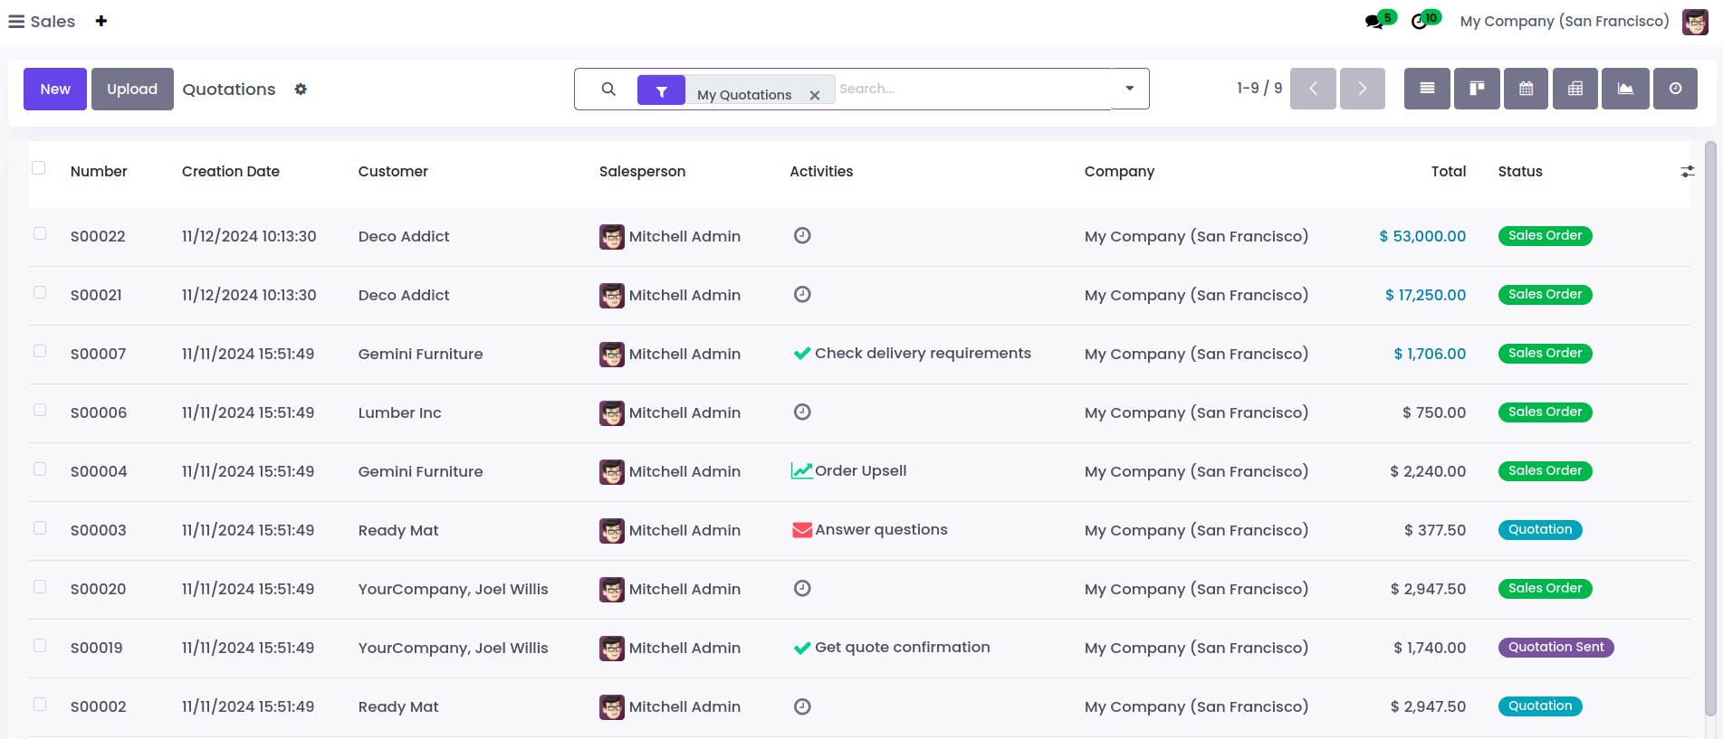Click the New quotation button
The height and width of the screenshot is (739, 1723).
55,89
